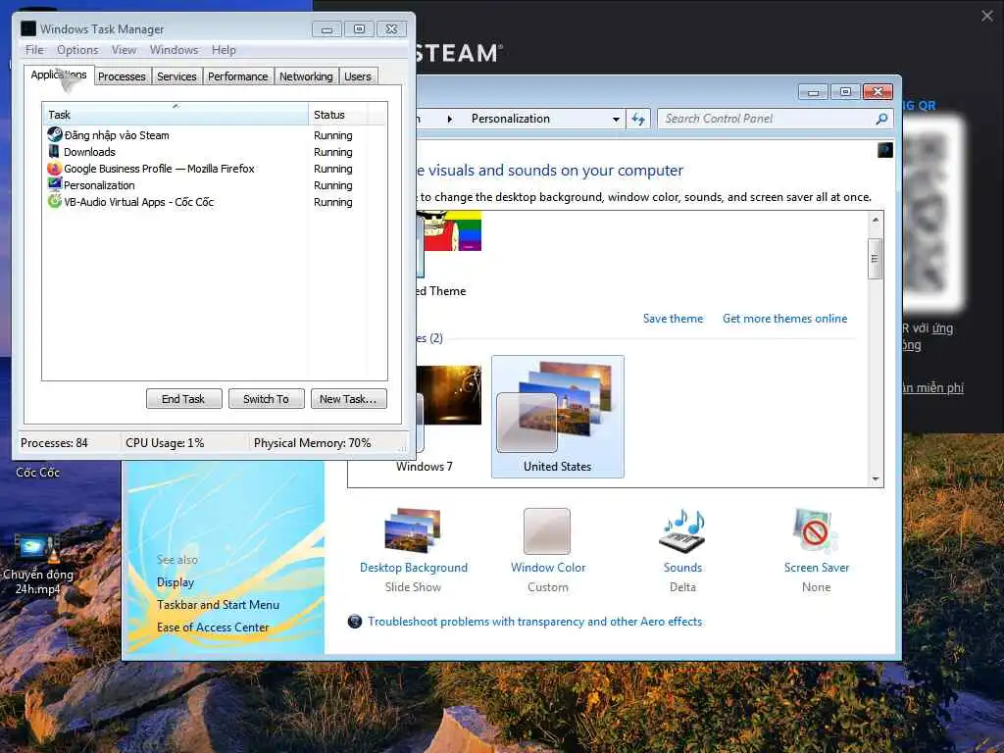This screenshot has width=1004, height=753.
Task: Open Taskbar and Start Menu link
Action: click(x=218, y=604)
